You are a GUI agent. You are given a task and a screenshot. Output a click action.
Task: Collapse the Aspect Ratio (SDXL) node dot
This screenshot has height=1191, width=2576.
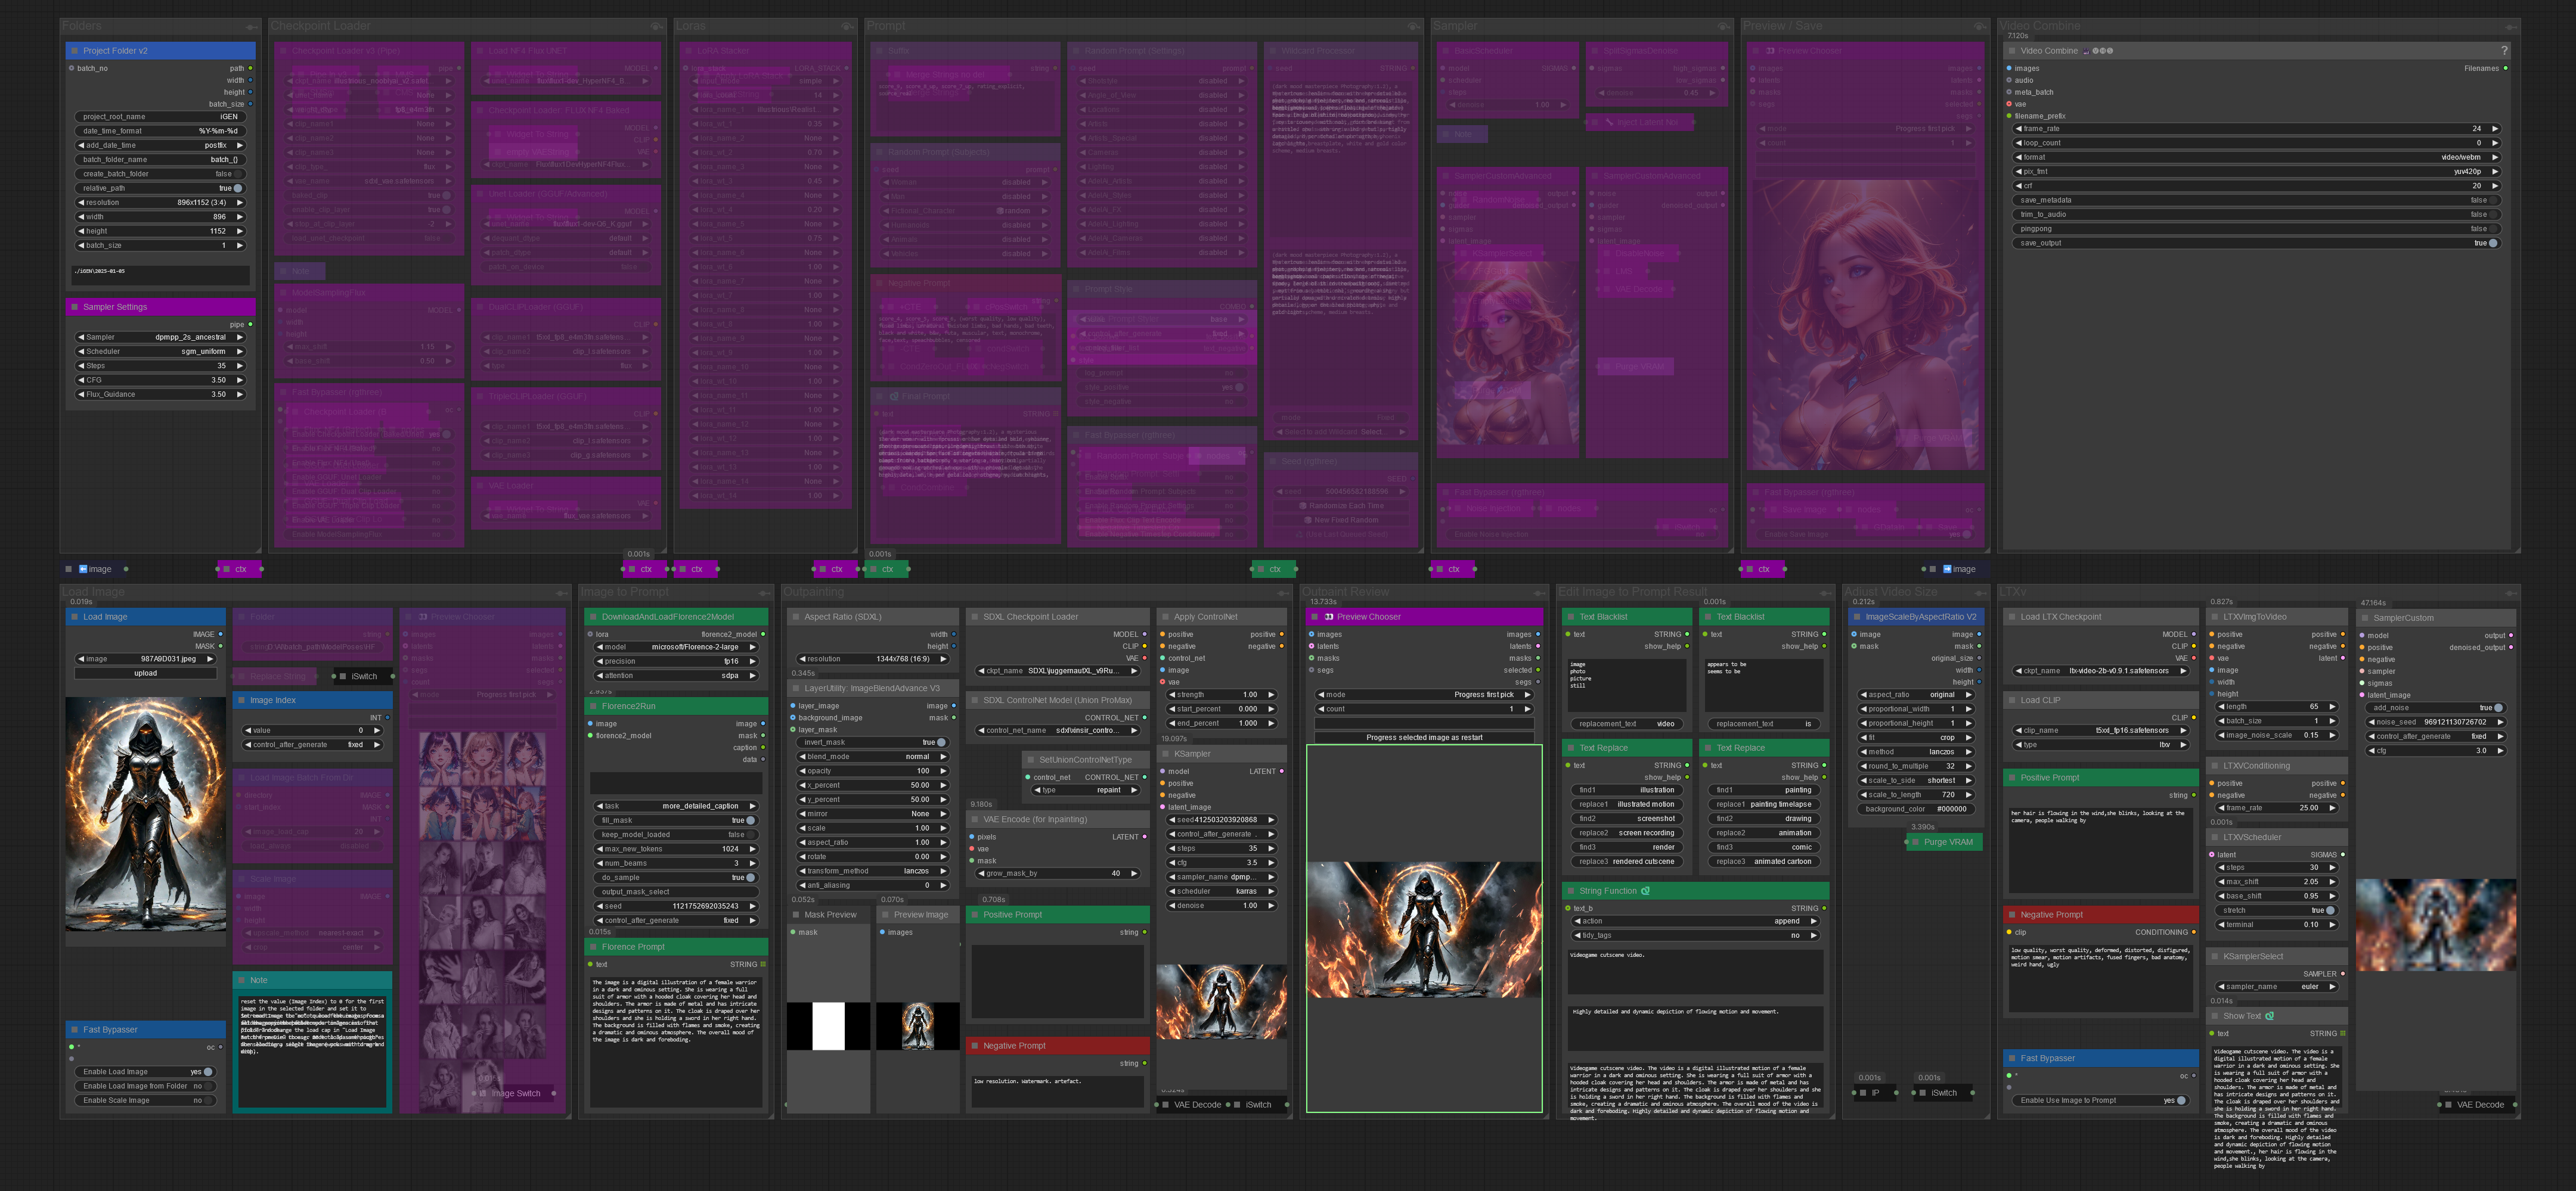click(796, 617)
